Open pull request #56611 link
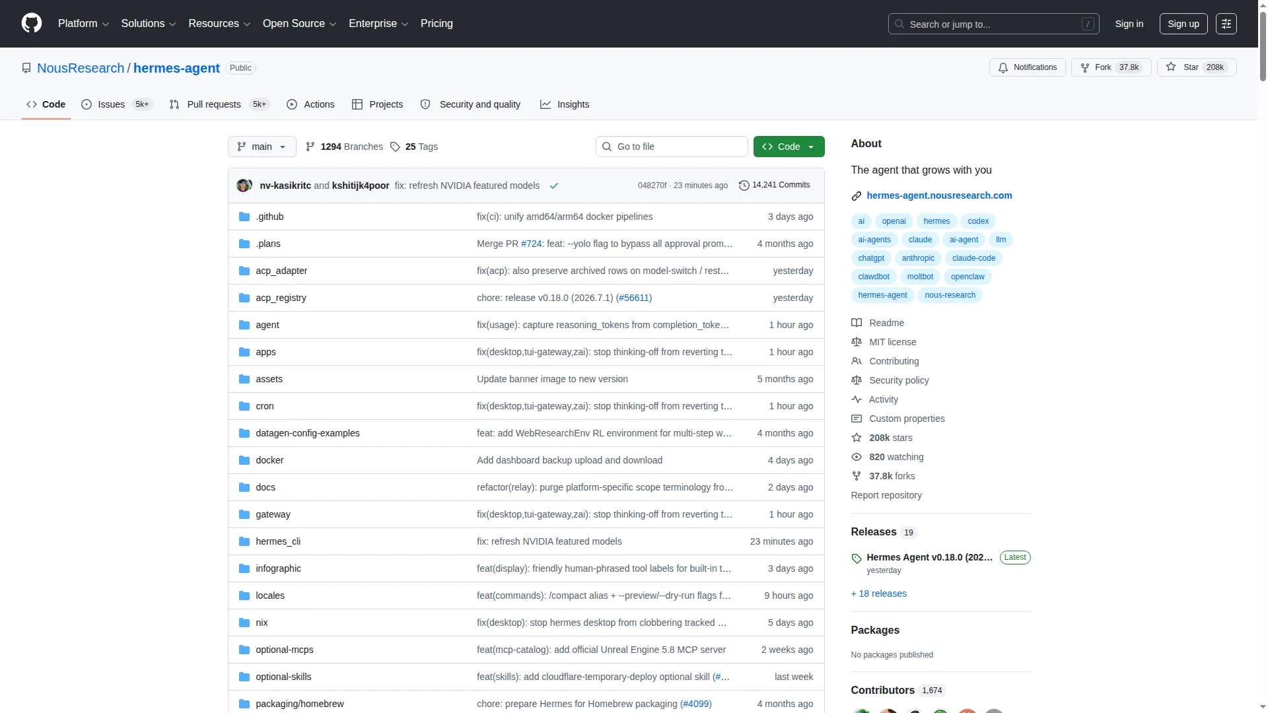 pos(633,298)
